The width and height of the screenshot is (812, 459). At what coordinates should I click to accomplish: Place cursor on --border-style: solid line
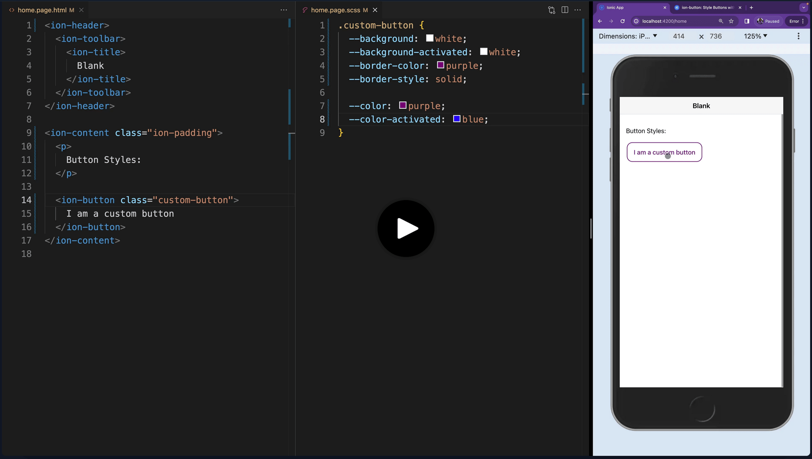[x=408, y=79]
